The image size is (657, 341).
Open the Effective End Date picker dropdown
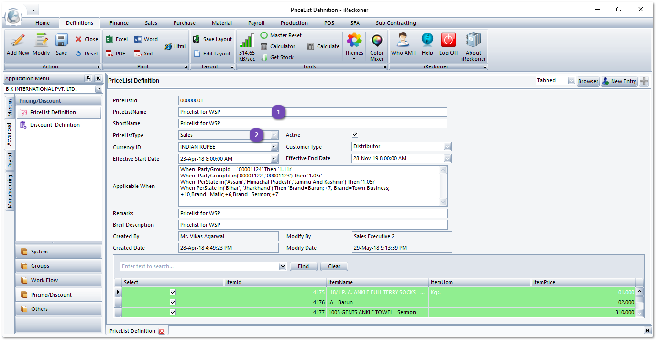coord(447,159)
